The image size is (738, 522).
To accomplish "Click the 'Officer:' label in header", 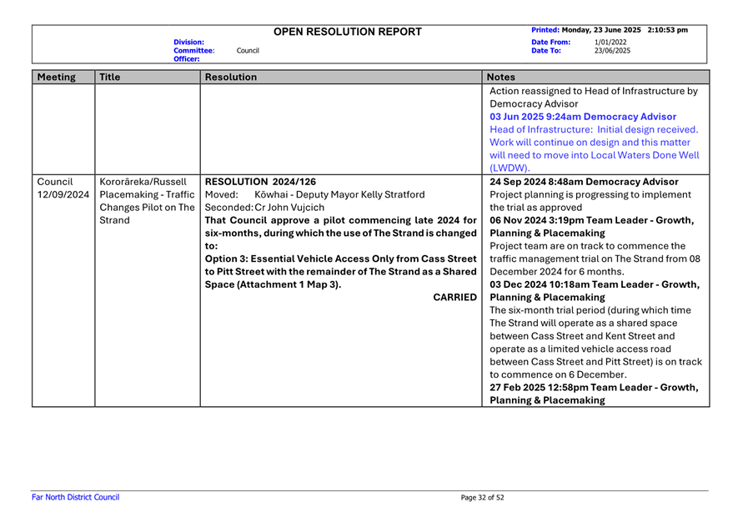I will [187, 59].
